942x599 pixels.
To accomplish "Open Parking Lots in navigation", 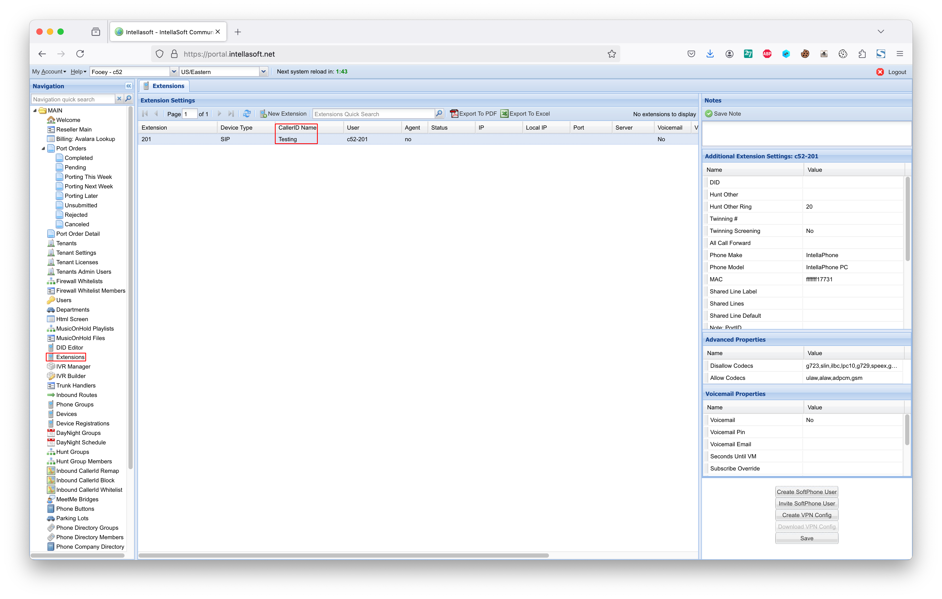I will point(72,518).
